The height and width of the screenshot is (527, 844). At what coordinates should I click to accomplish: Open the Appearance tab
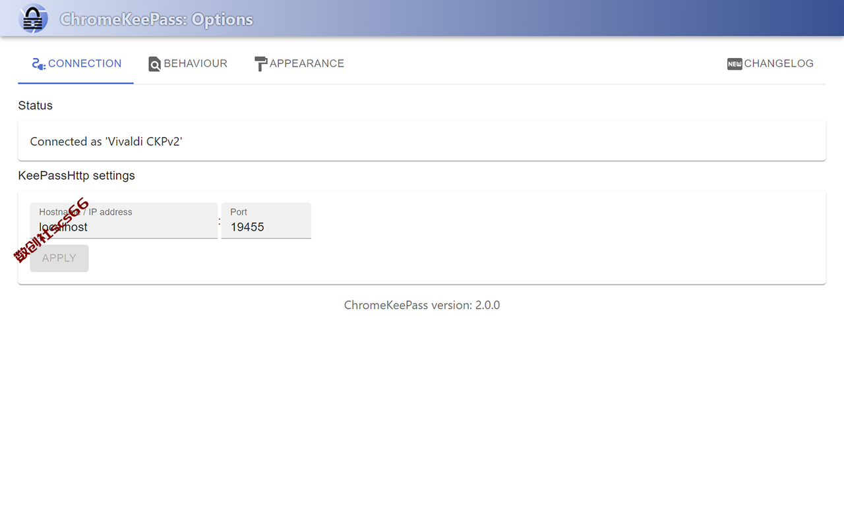coord(299,64)
